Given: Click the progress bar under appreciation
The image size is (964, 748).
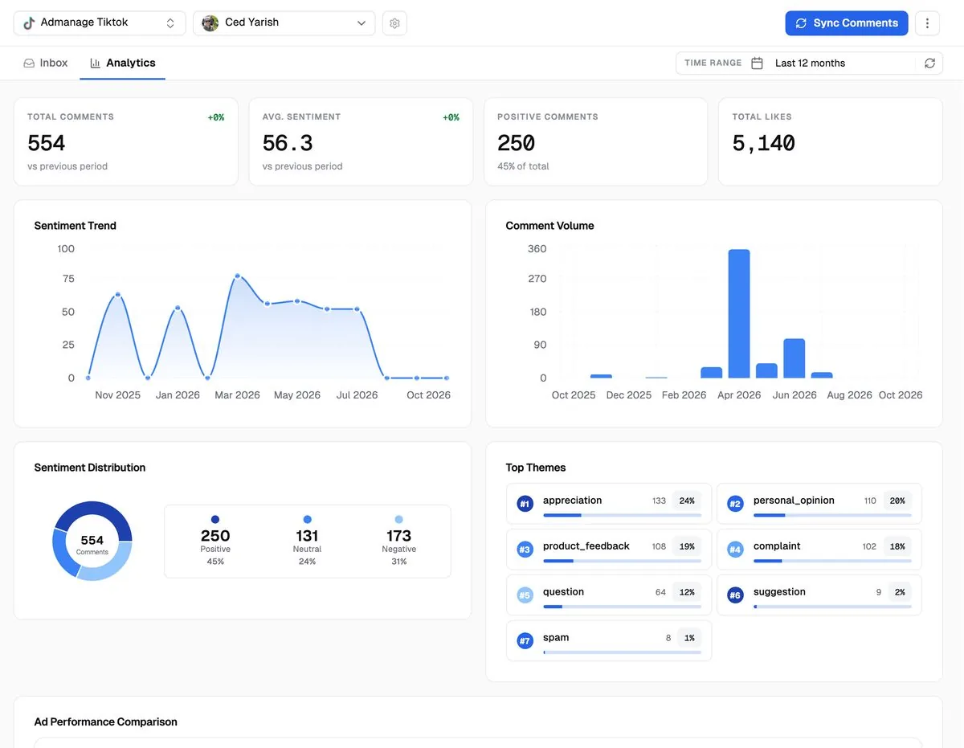Looking at the screenshot, I should (x=622, y=515).
